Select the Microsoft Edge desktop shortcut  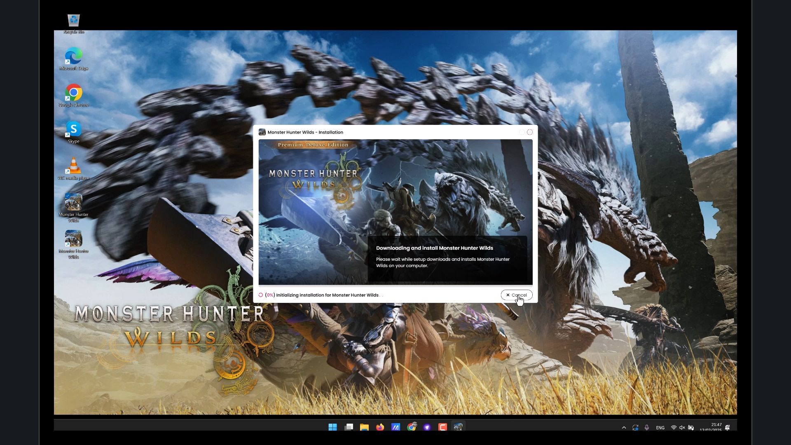(x=74, y=59)
